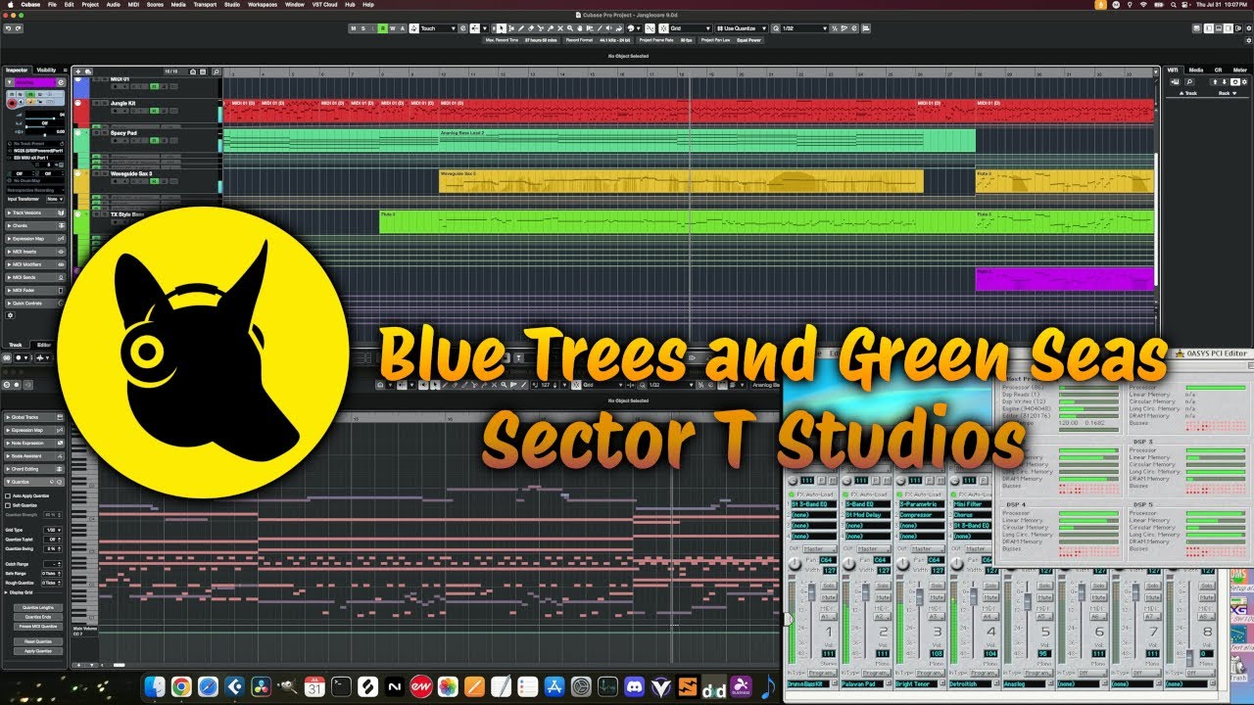Open App Store from the Dock
Viewport: 1254px width, 705px height.
tap(555, 687)
